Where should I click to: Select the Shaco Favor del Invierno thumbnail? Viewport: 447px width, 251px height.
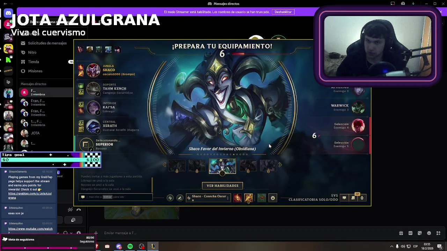222,166
